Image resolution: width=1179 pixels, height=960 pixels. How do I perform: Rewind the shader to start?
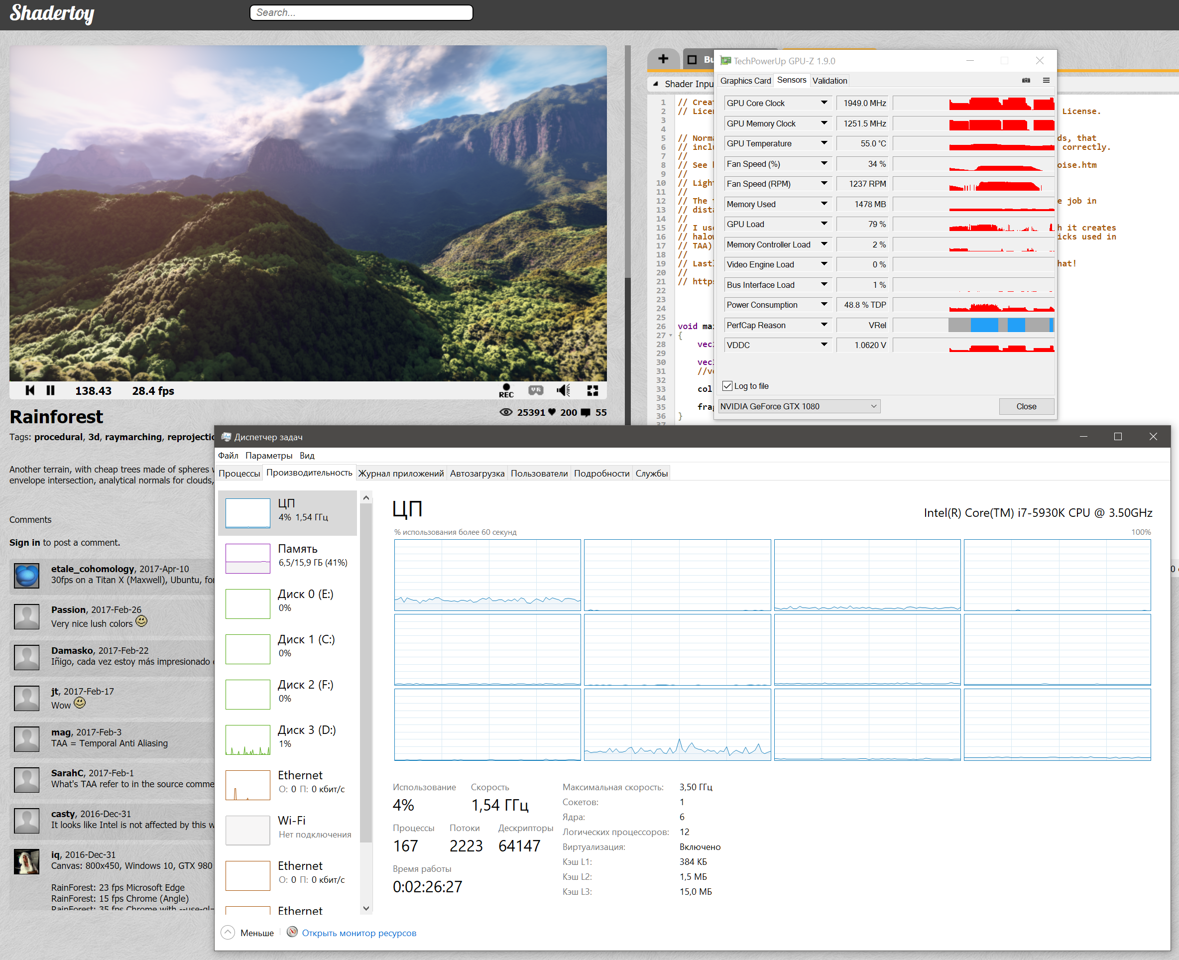30,390
